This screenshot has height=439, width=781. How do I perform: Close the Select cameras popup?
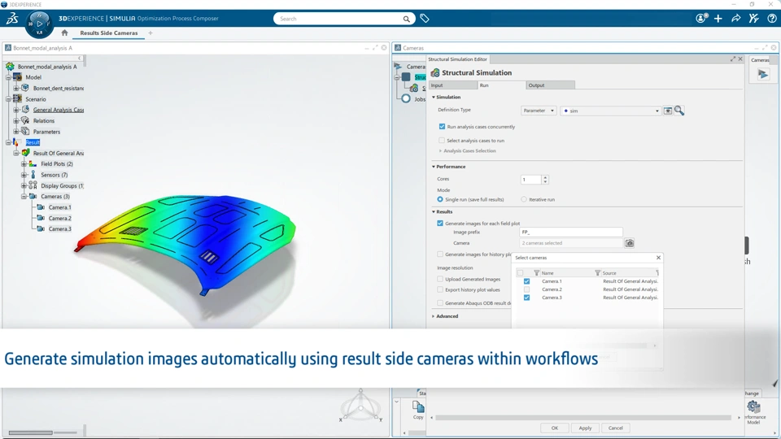click(658, 258)
